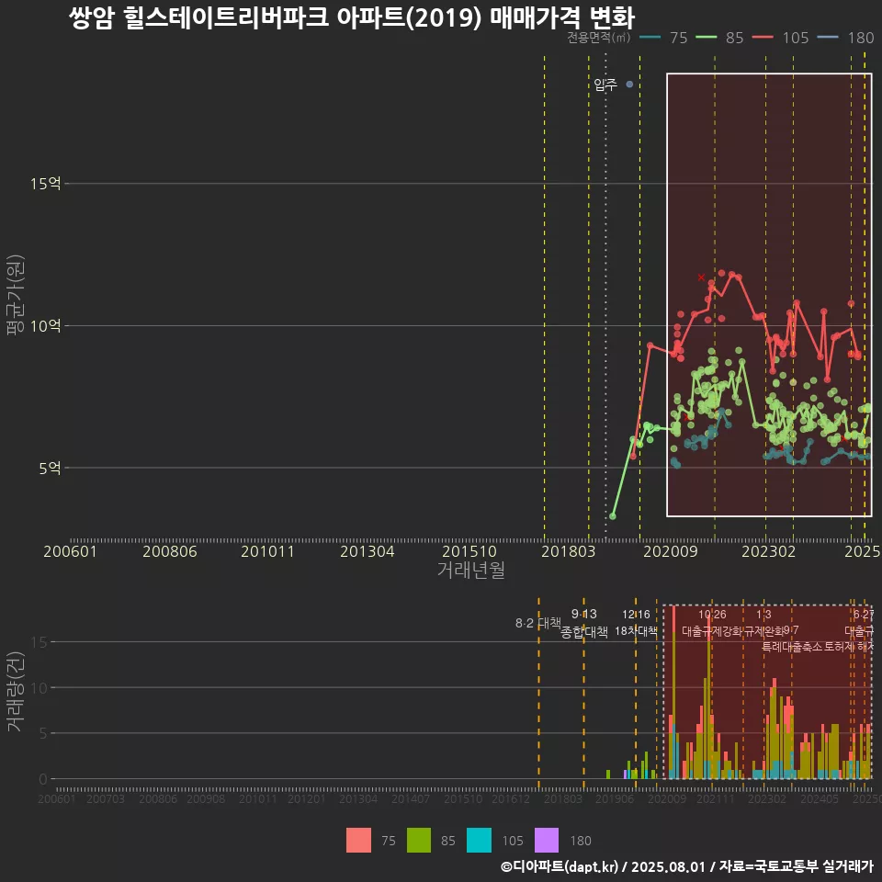
Task: Click the 202302 tick label in price chart
Action: 768,551
